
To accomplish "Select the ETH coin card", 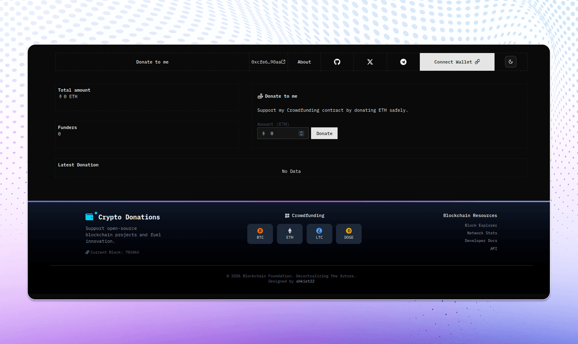I will point(290,234).
